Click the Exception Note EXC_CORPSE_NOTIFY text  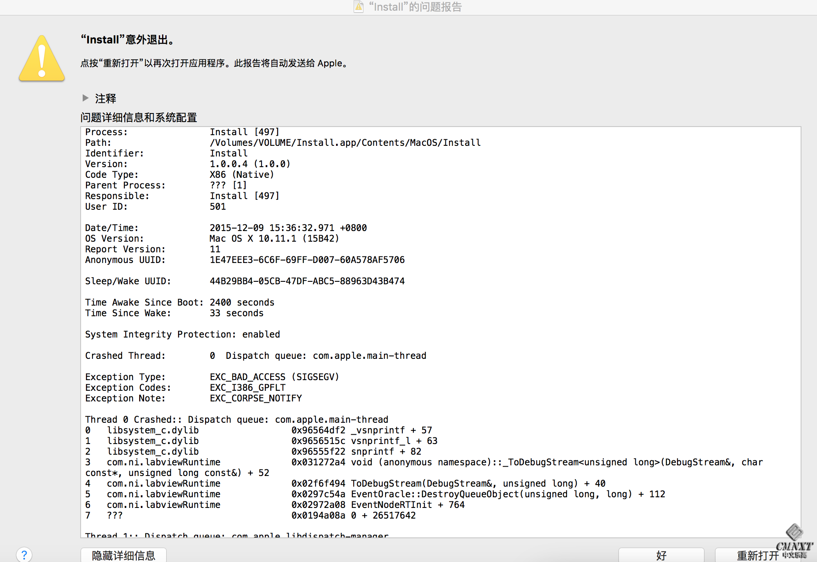tap(256, 398)
